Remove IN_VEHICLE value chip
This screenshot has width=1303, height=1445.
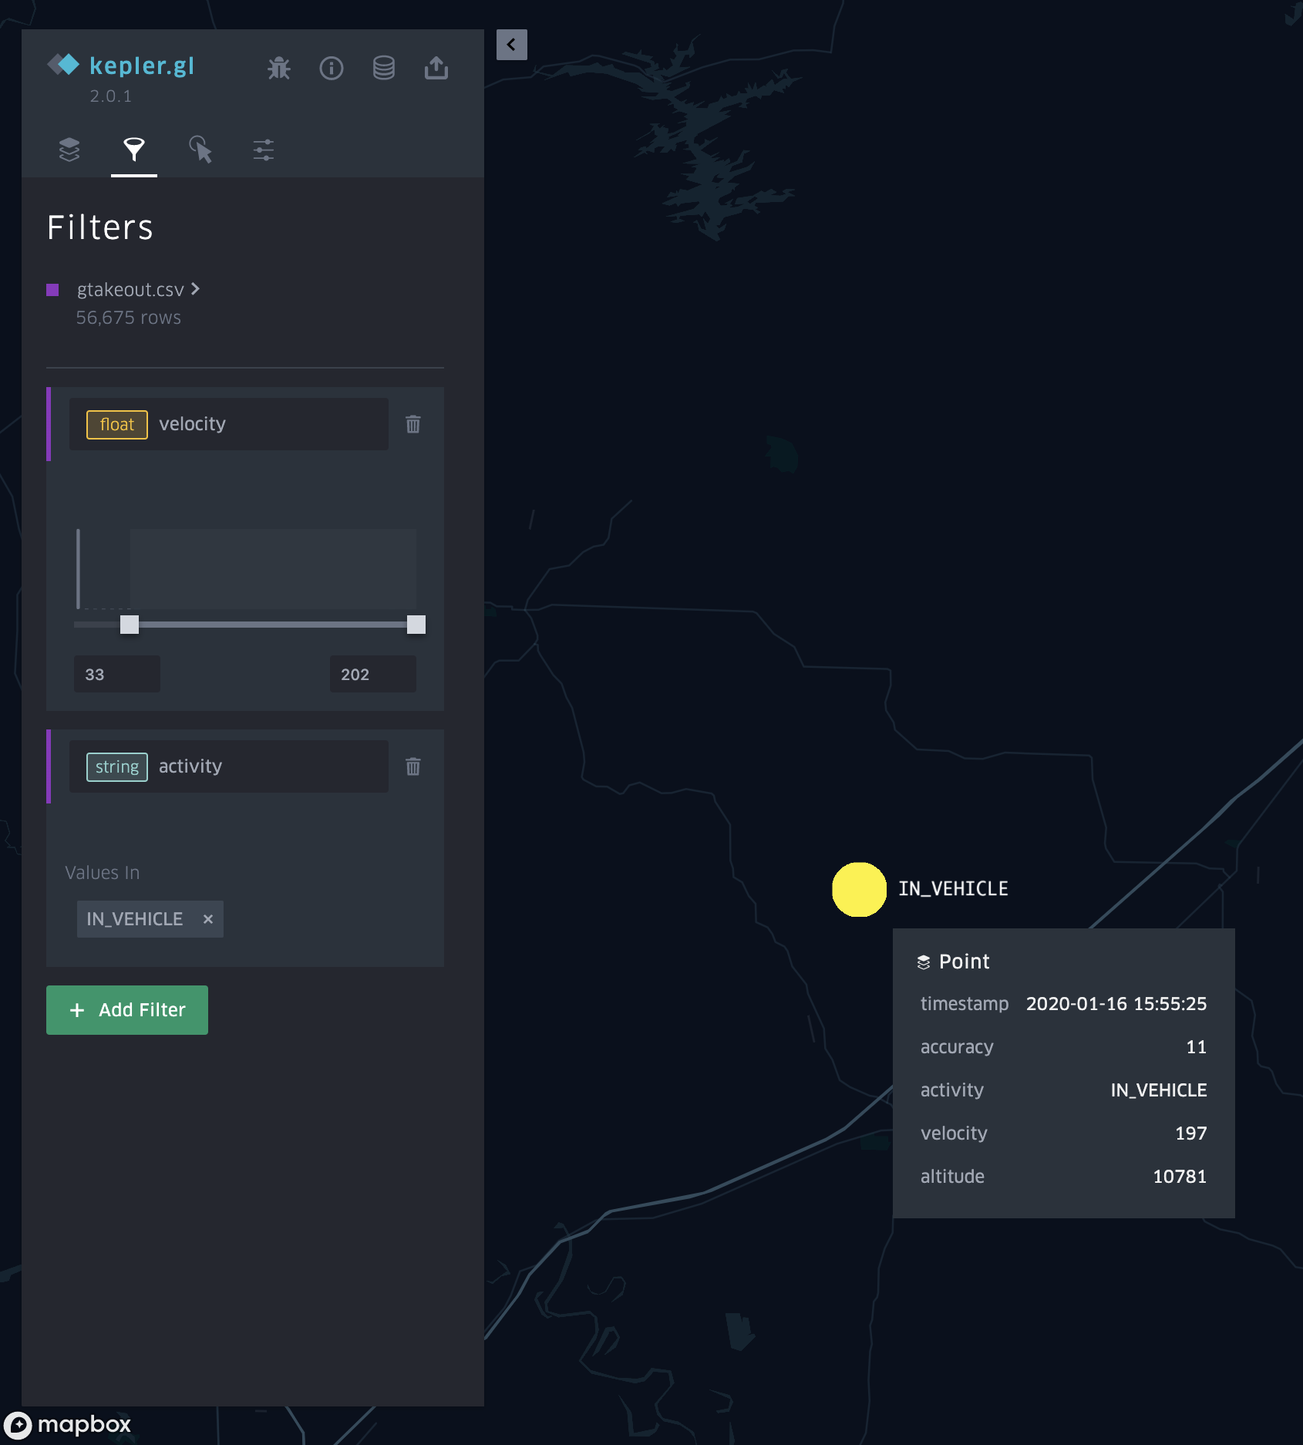pyautogui.click(x=208, y=919)
